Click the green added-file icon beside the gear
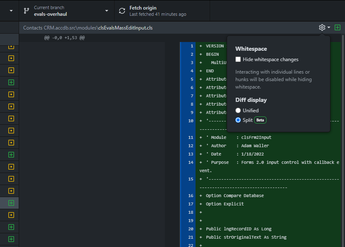The width and height of the screenshot is (345, 247). coord(338,27)
